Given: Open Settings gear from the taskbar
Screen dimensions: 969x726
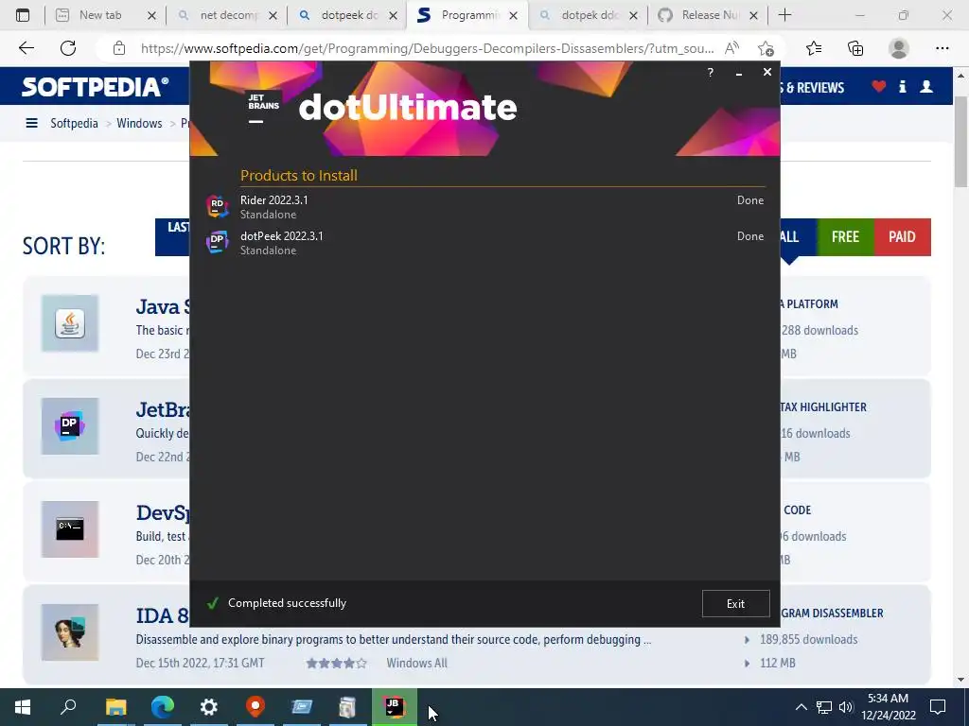Looking at the screenshot, I should 209,707.
